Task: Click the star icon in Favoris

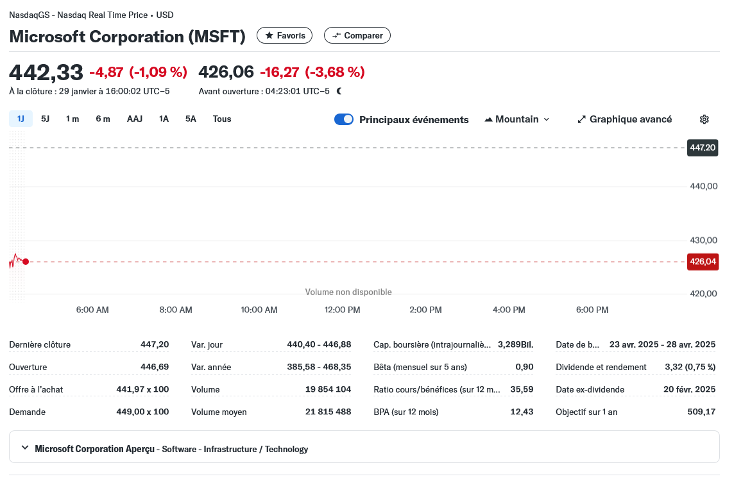Action: coord(269,35)
